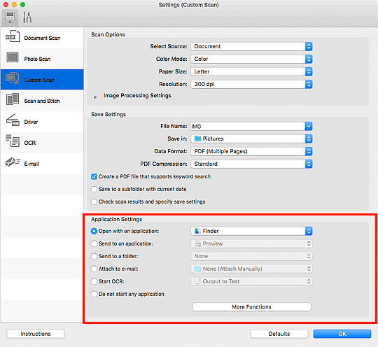Select Photo Scan in the sidebar

(42, 59)
